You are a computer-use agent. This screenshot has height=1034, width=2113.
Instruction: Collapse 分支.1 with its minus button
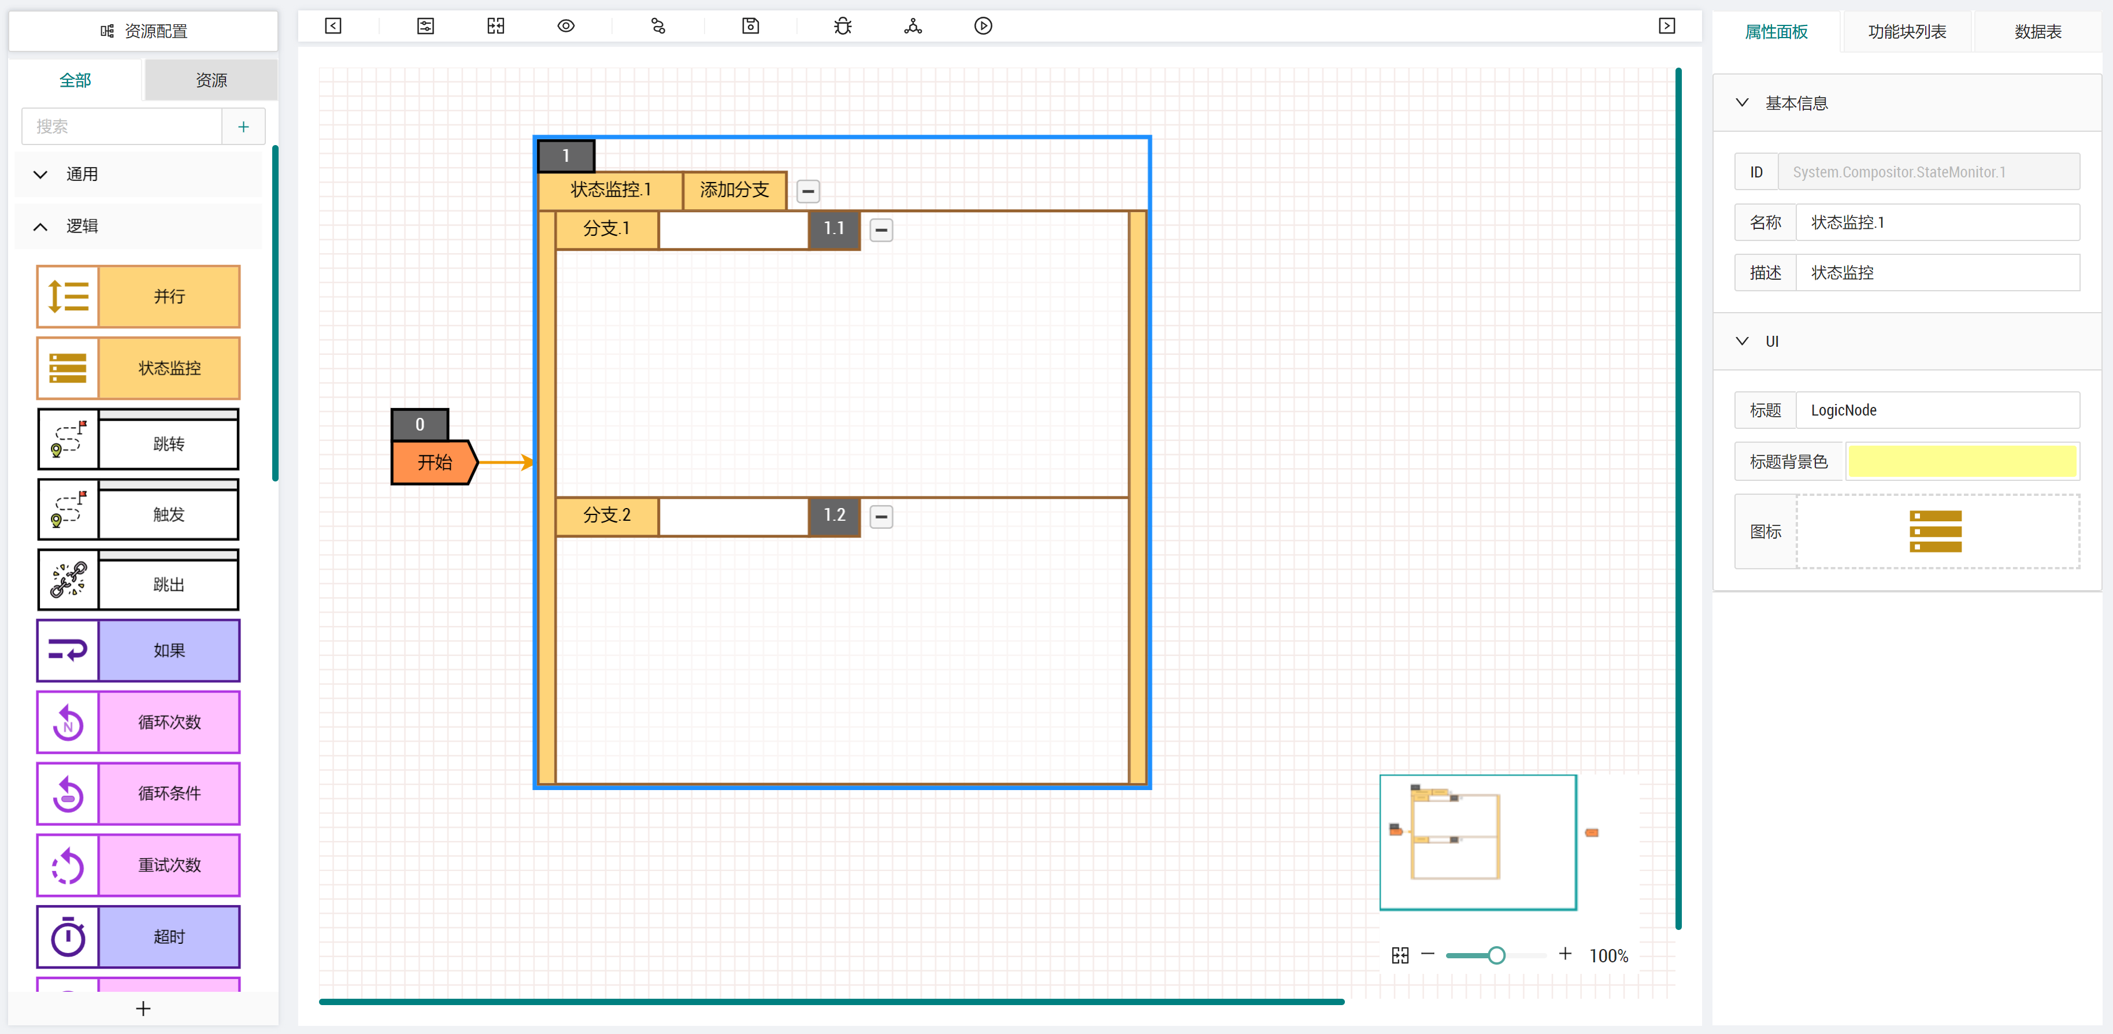[x=881, y=231]
